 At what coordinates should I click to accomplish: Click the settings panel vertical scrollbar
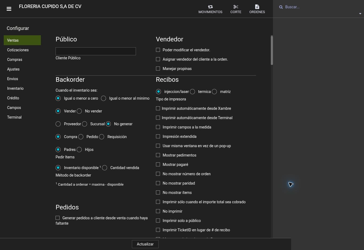tap(272, 50)
